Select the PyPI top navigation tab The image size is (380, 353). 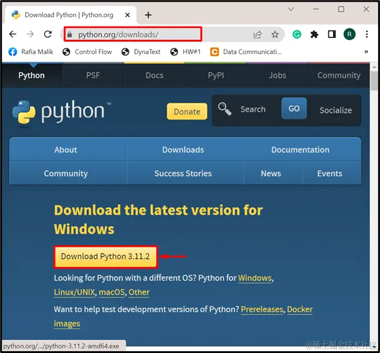216,75
